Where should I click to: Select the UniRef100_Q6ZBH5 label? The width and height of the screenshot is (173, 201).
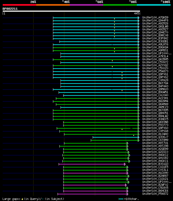pyautogui.click(x=155, y=59)
